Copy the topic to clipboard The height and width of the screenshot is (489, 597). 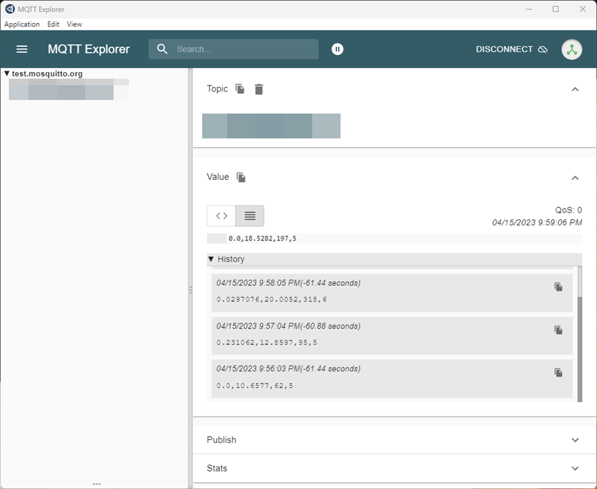(240, 89)
